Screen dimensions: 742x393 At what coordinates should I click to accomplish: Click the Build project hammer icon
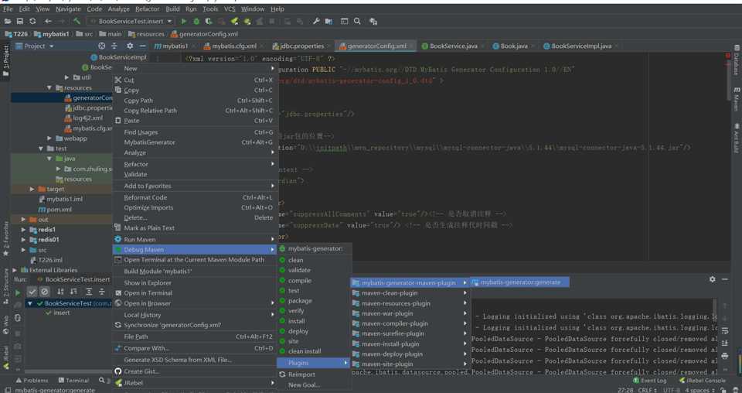pyautogui.click(x=77, y=22)
